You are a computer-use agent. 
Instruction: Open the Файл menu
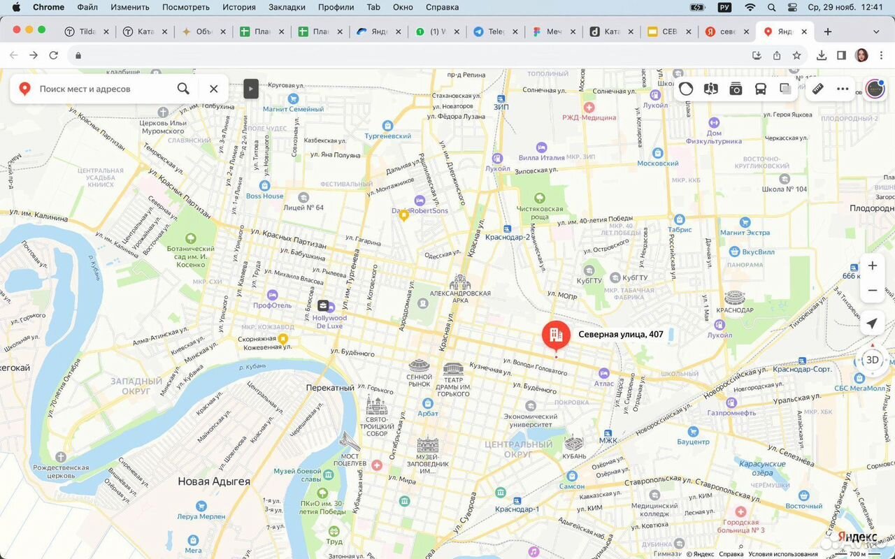pyautogui.click(x=87, y=7)
